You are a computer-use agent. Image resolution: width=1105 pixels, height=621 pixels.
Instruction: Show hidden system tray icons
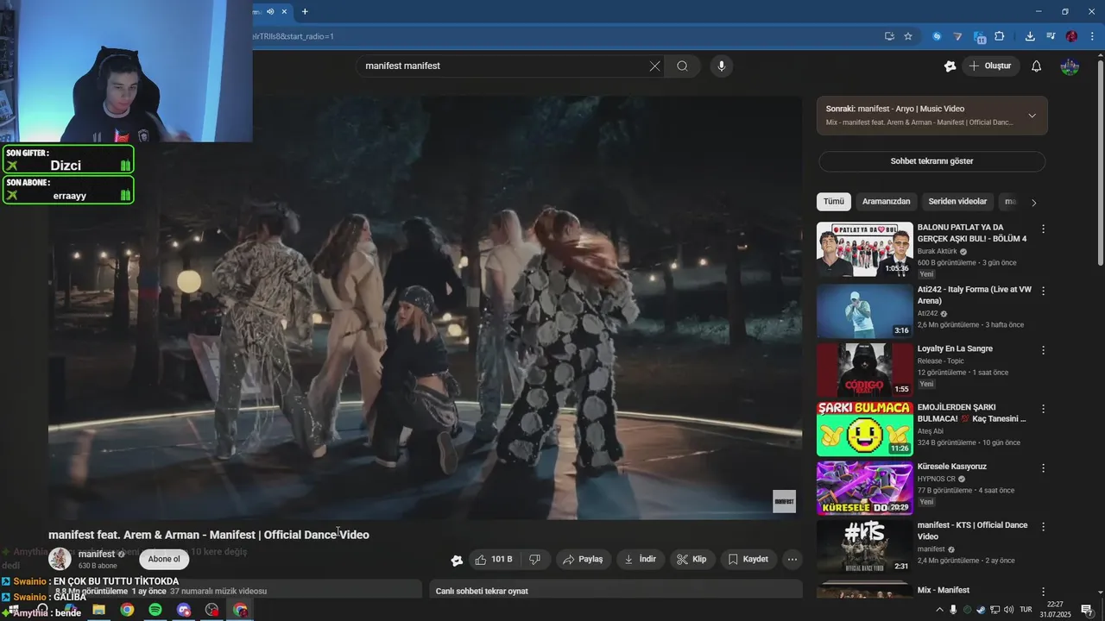(x=939, y=610)
